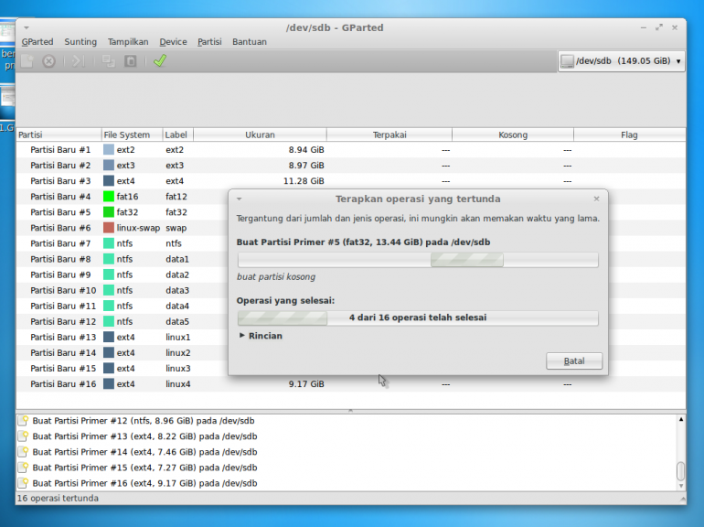
Task: Select the Partisi Baru #14 row
Action: pos(123,352)
